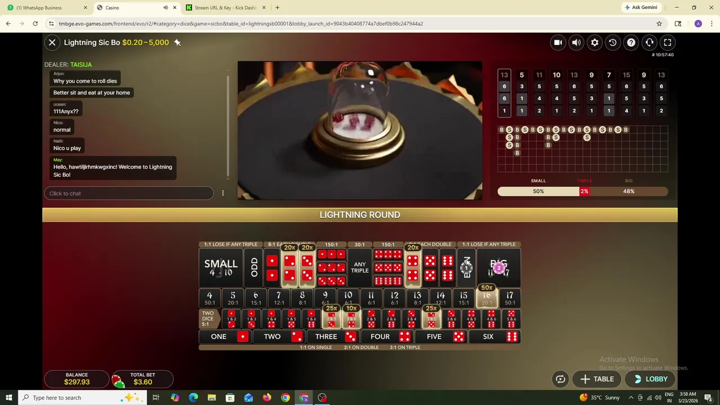
Task: Toggle the video camera icon
Action: pos(558,42)
